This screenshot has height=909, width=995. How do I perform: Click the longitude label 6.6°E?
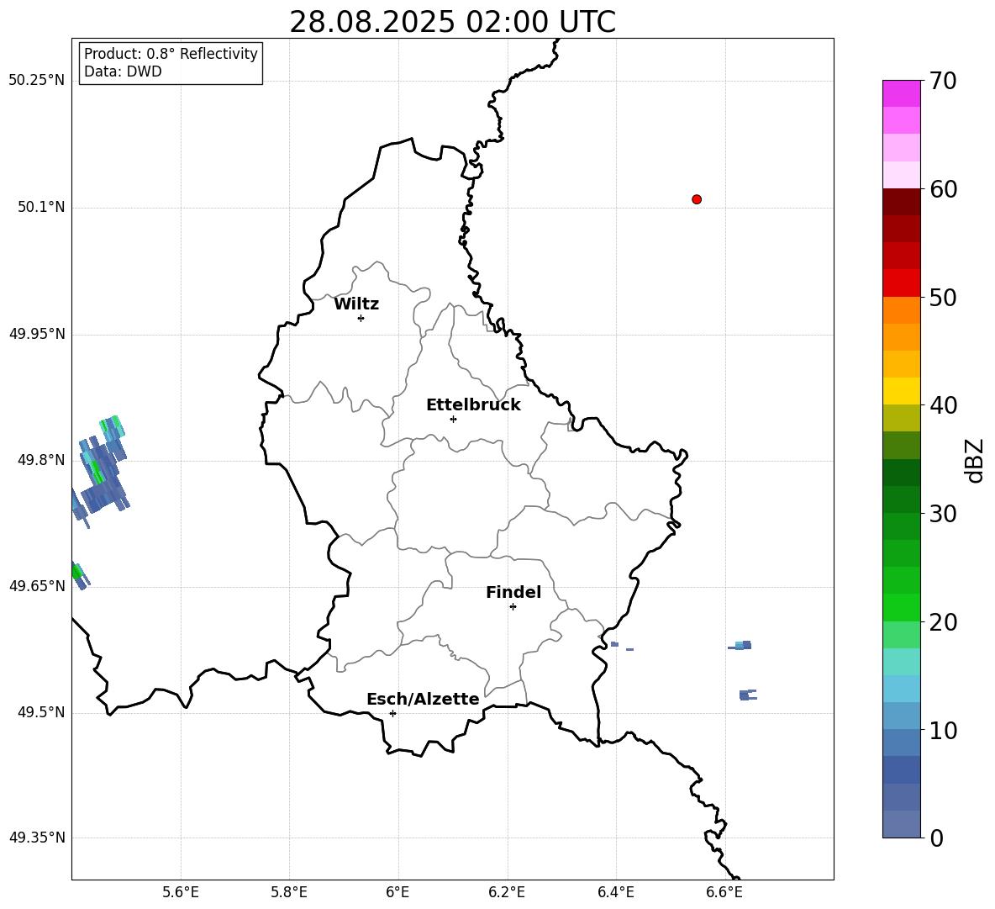point(724,892)
